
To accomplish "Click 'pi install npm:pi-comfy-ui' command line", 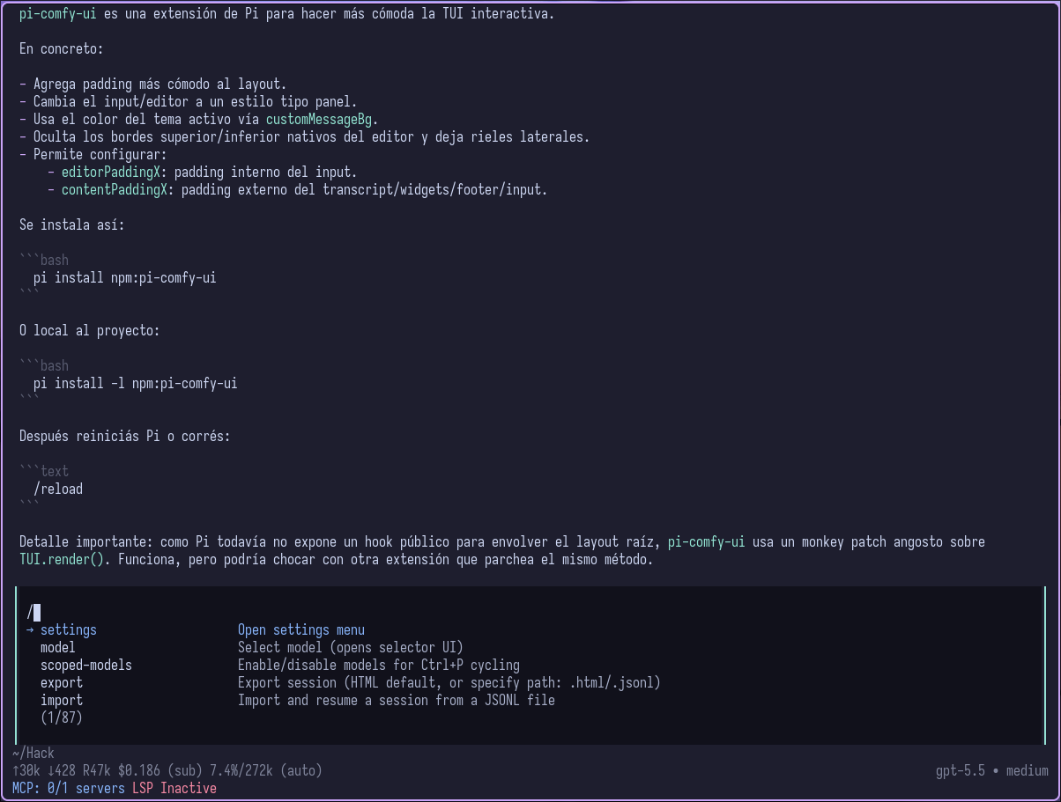I will click(125, 278).
